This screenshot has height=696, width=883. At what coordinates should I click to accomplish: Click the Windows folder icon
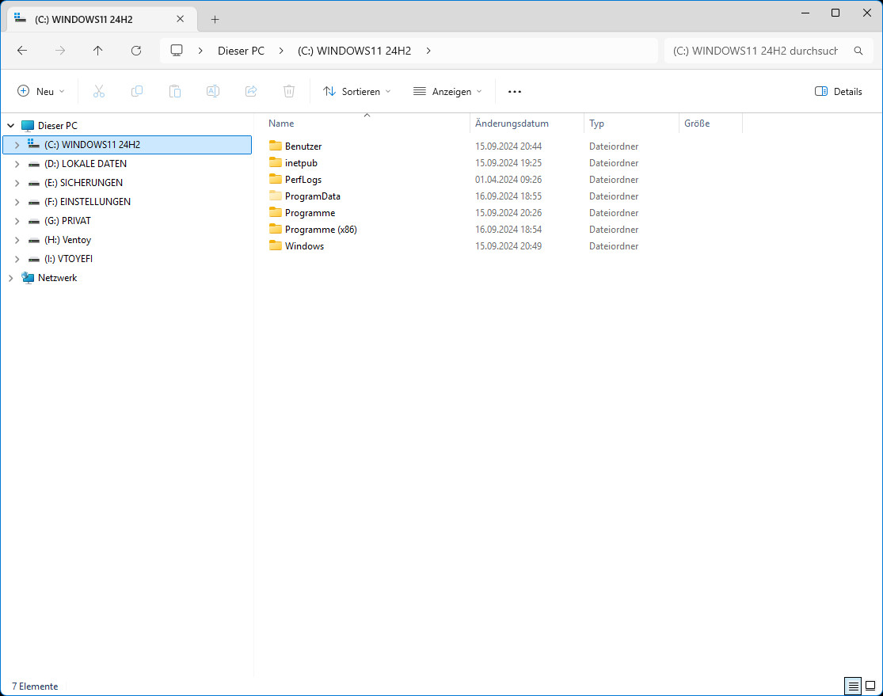coord(276,246)
